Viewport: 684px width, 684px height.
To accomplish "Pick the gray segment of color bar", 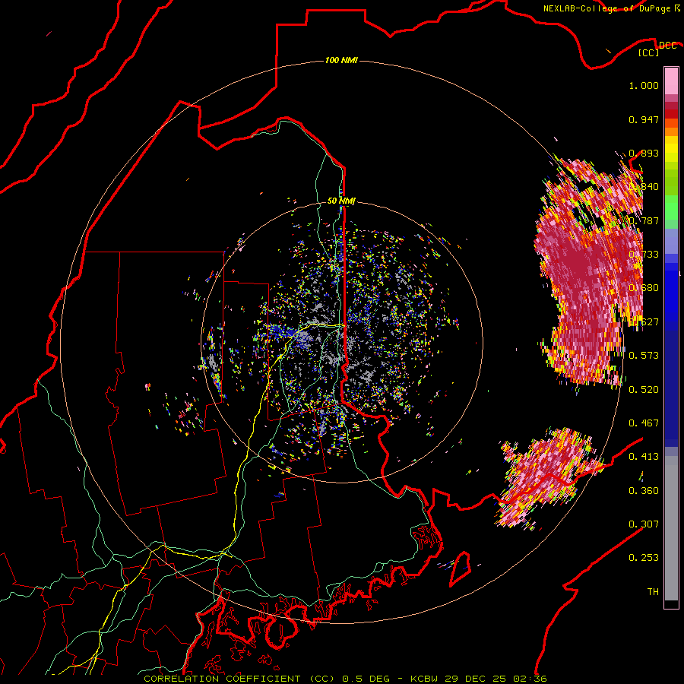I will pos(671,528).
